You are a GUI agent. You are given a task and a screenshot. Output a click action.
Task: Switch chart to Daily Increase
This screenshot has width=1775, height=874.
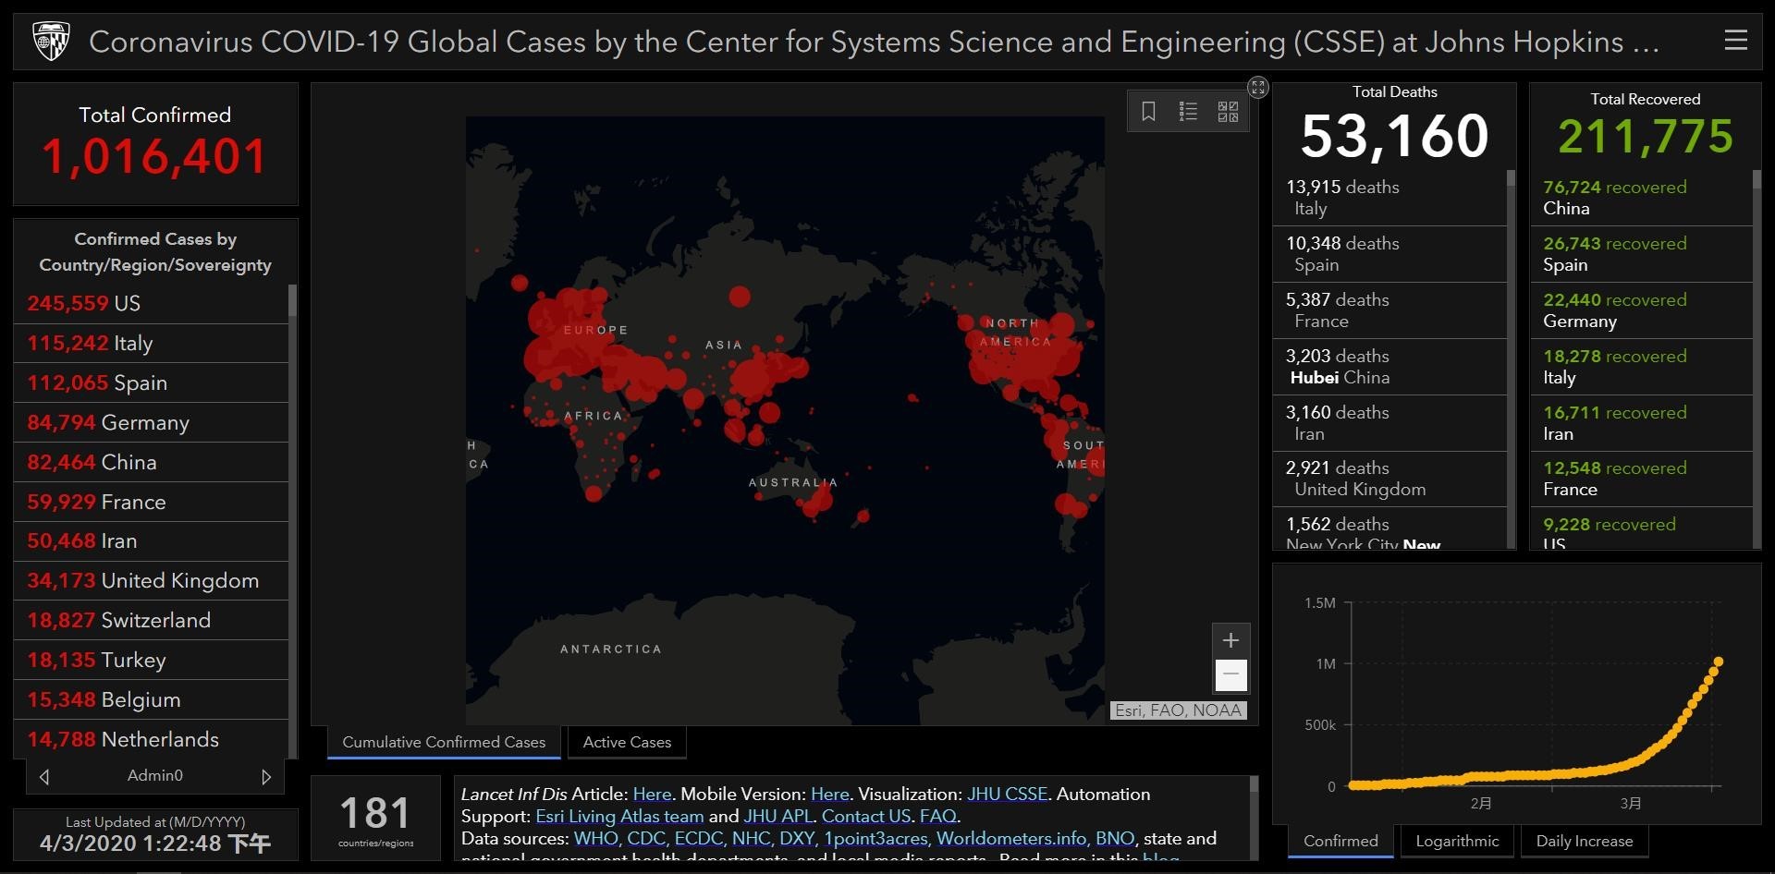[x=1584, y=841]
